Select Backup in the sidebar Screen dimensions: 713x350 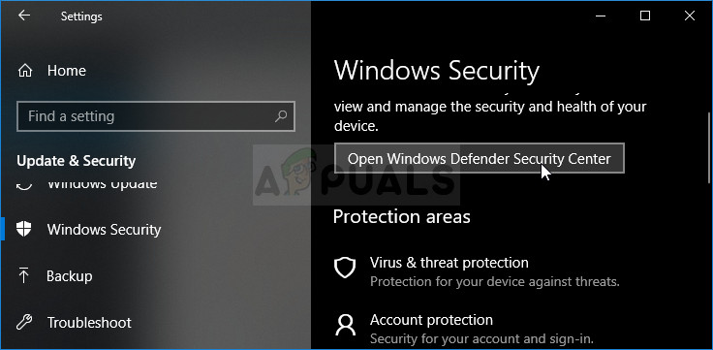pyautogui.click(x=69, y=276)
